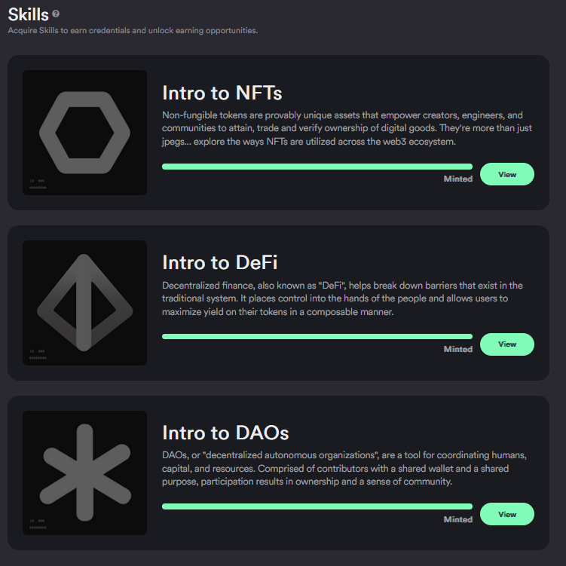The height and width of the screenshot is (566, 566).
Task: Click the Minted label under DAOs progress
Action: pyautogui.click(x=458, y=519)
